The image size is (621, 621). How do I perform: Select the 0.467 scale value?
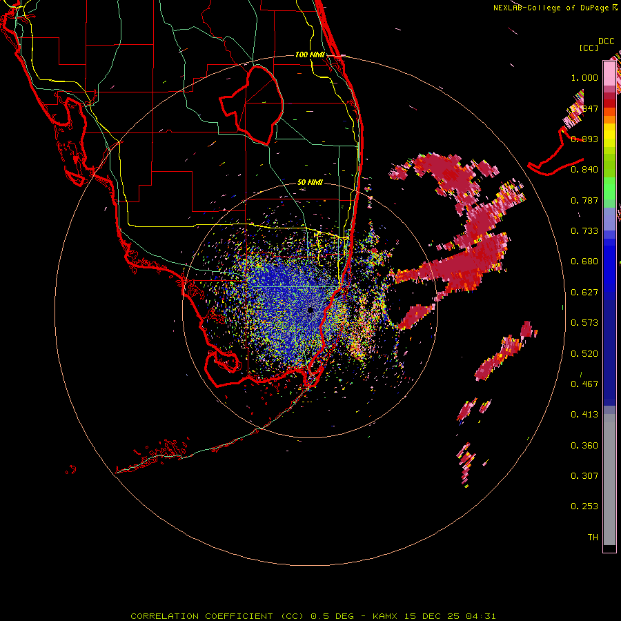coord(584,384)
